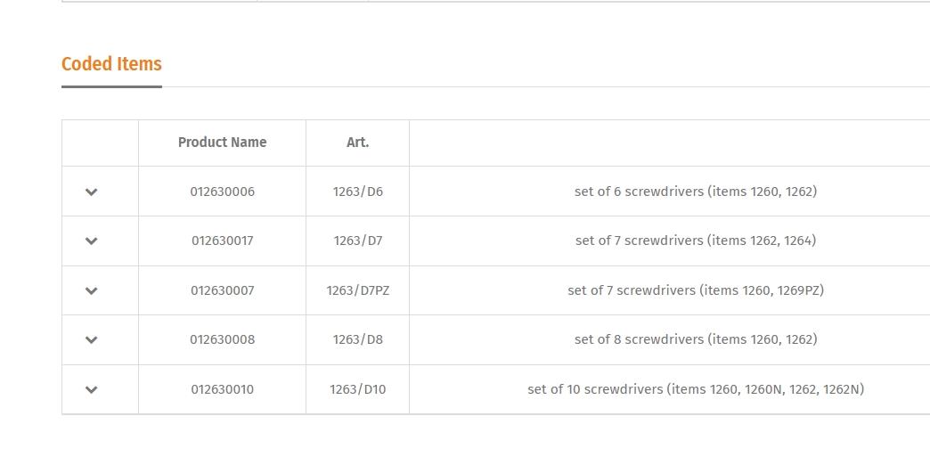Select product code 012630017
Image resolution: width=930 pixels, height=465 pixels.
pyautogui.click(x=222, y=241)
